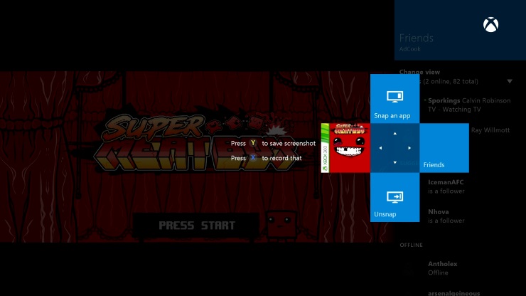
Task: Select friend arsenalgeineous
Action: (x=453, y=293)
